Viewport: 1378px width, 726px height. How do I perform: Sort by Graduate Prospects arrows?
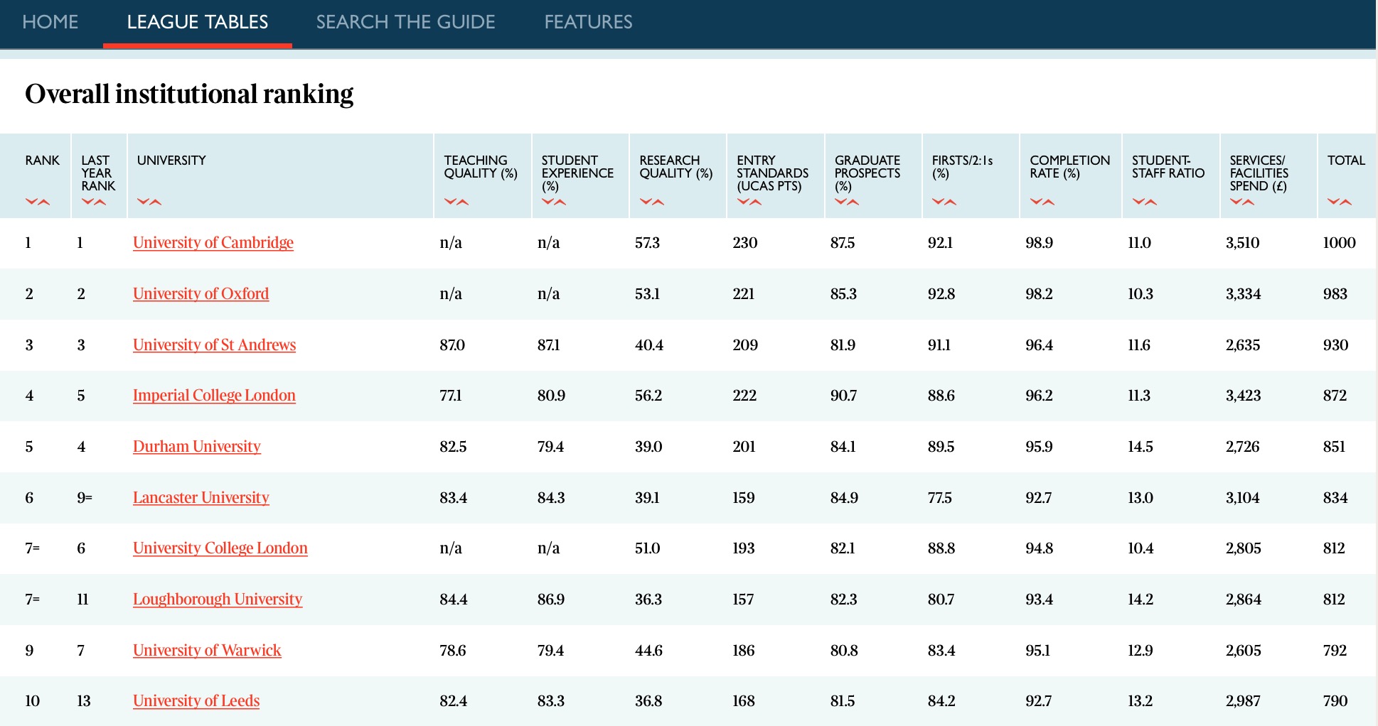[847, 202]
